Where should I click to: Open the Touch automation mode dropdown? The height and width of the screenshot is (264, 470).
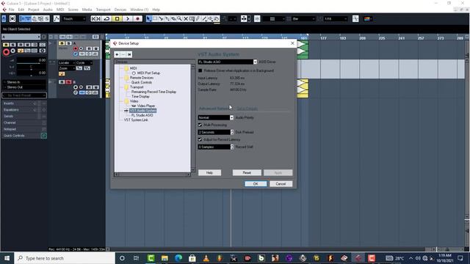[x=74, y=18]
